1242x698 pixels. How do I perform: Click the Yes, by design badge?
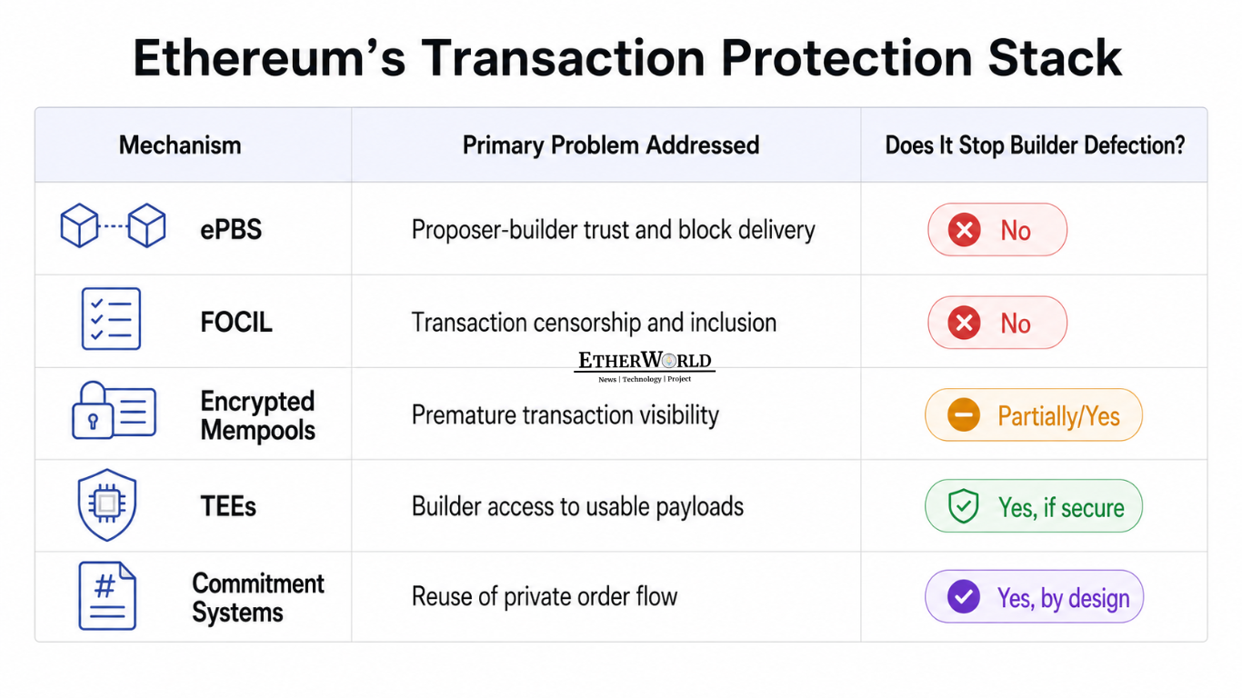click(x=1034, y=597)
